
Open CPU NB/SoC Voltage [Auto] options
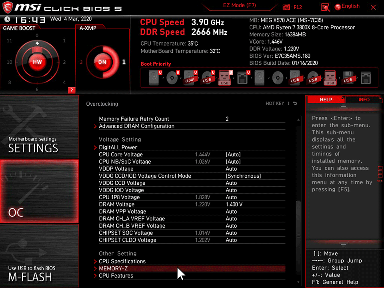(233, 162)
